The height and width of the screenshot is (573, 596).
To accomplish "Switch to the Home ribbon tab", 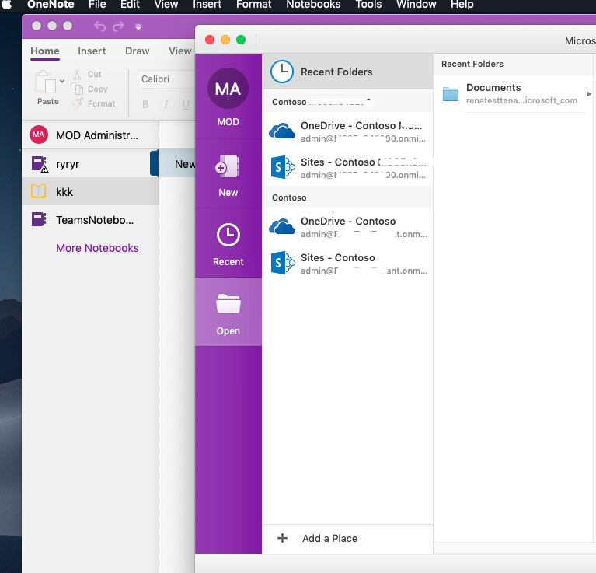I will click(x=45, y=51).
